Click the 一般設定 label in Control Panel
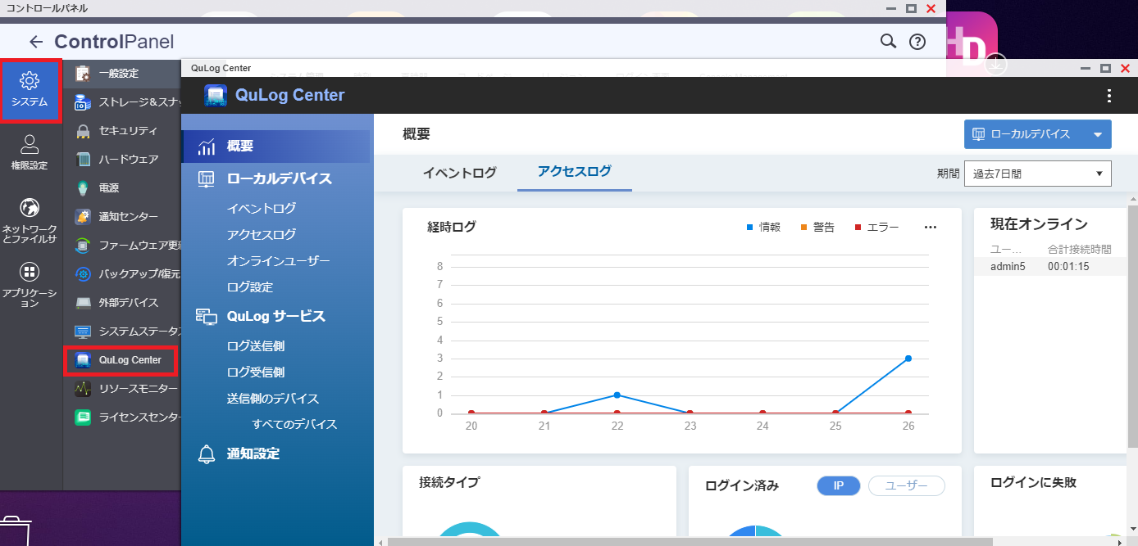The width and height of the screenshot is (1138, 546). click(x=119, y=74)
